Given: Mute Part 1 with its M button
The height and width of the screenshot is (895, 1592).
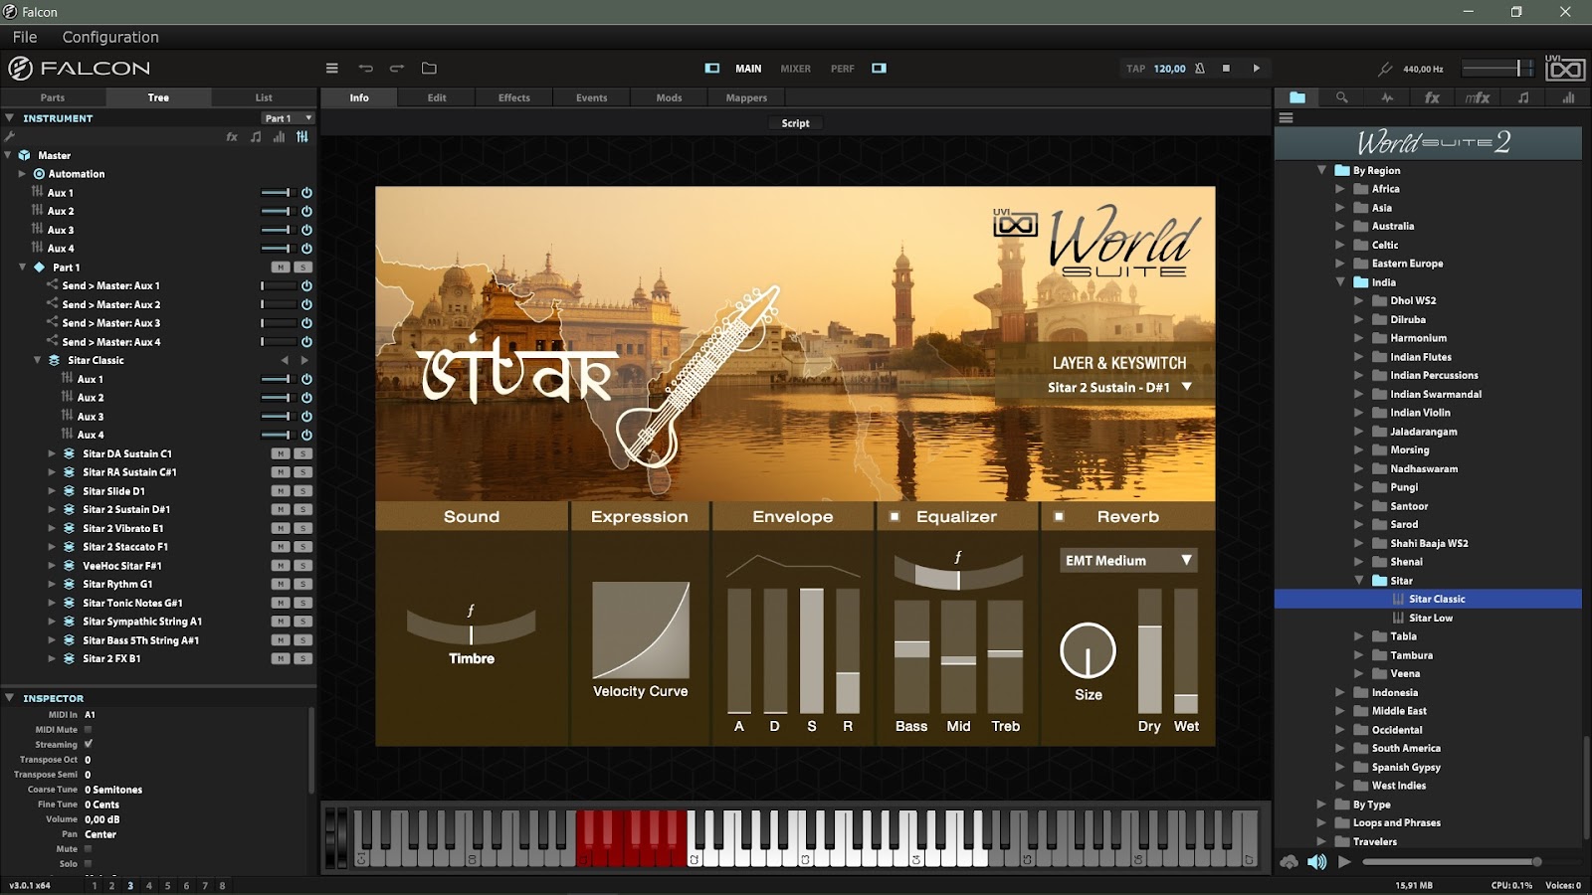Looking at the screenshot, I should [281, 268].
